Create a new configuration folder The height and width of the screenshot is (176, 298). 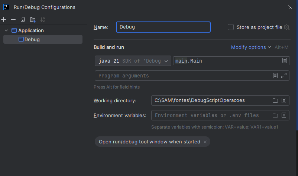coord(33,20)
